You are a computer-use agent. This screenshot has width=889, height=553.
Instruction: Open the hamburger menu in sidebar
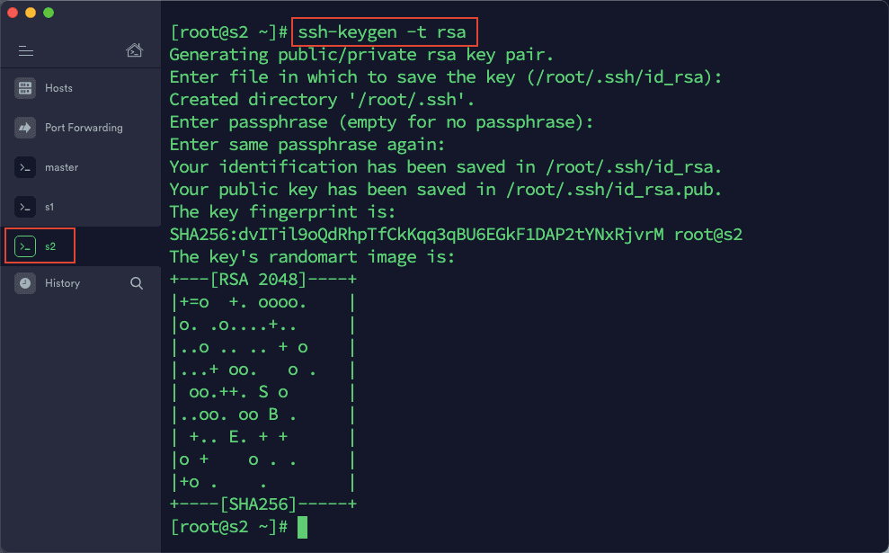coord(25,50)
